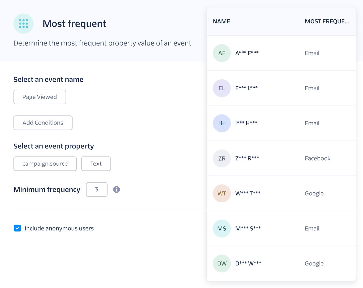Click the MS avatar icon
Screen dimensions: 363x288
coord(222,229)
